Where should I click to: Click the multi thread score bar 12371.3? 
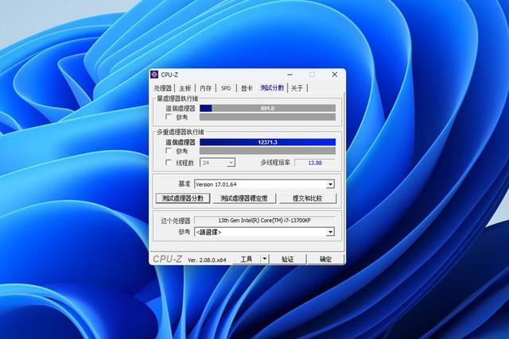pyautogui.click(x=267, y=142)
